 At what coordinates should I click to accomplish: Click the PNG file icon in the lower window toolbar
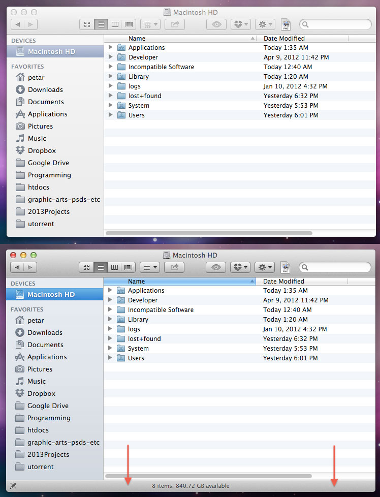click(x=285, y=267)
